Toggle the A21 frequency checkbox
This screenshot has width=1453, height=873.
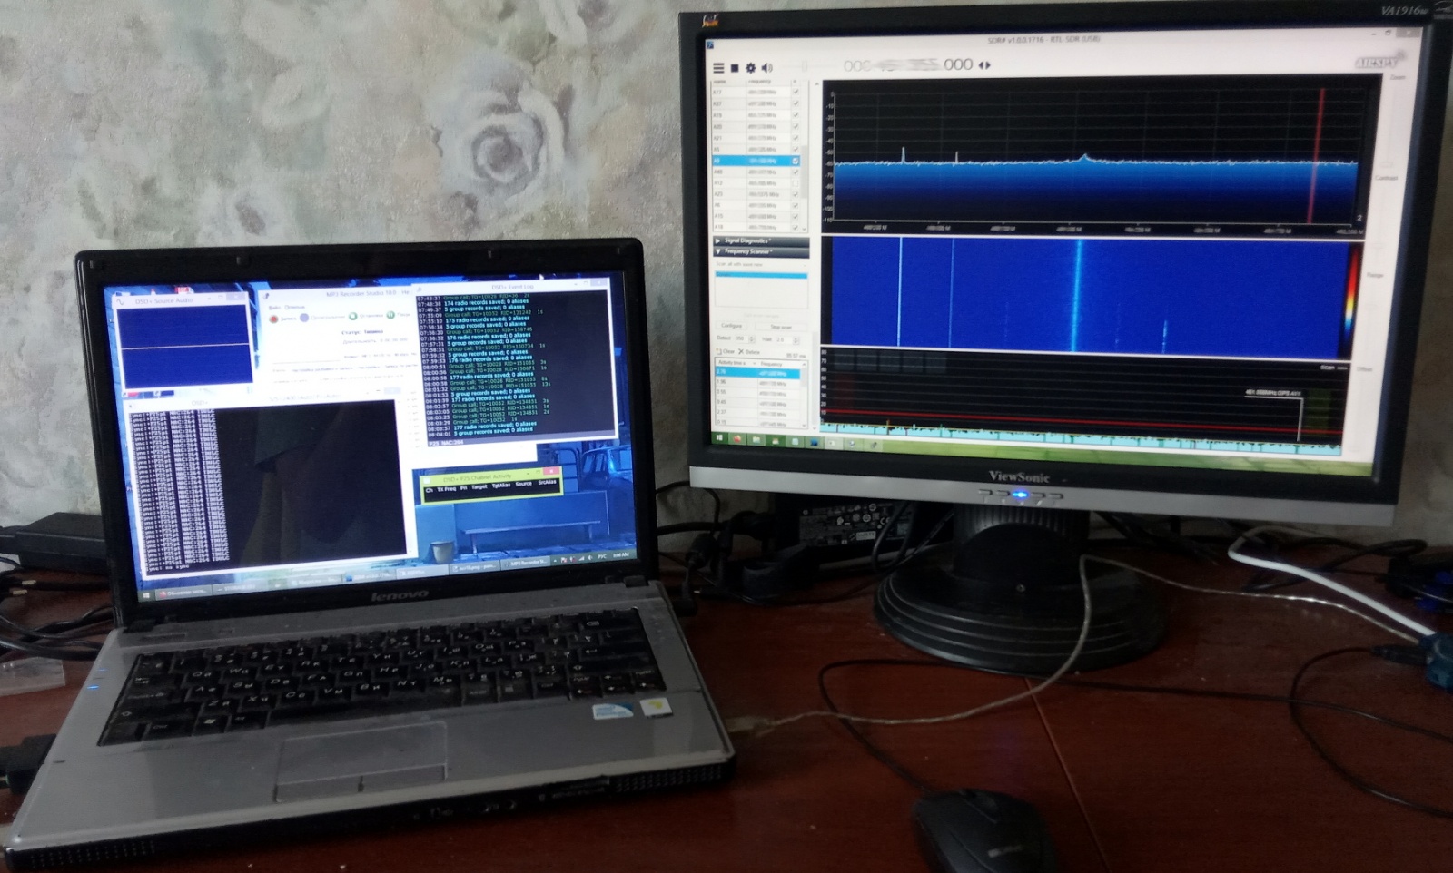point(796,138)
